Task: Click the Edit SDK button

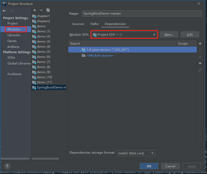Action: coord(190,35)
